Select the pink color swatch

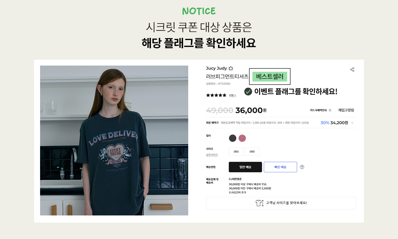(x=242, y=138)
